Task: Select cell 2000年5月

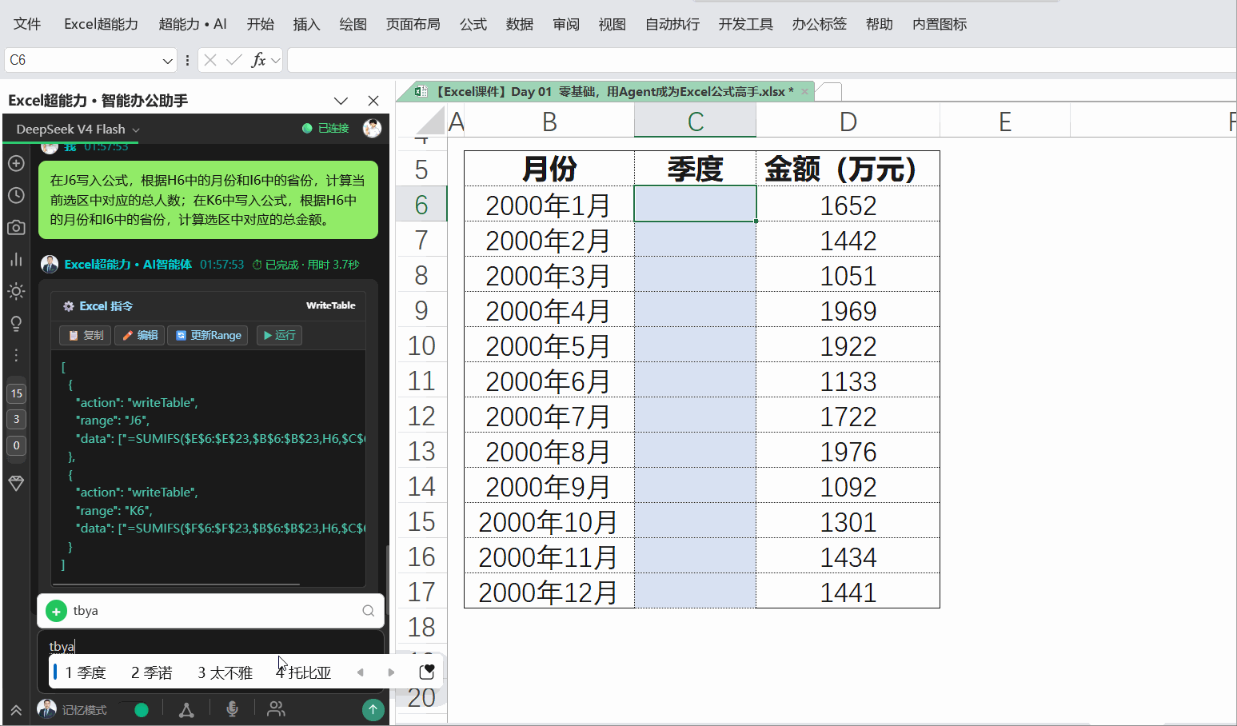Action: click(549, 345)
